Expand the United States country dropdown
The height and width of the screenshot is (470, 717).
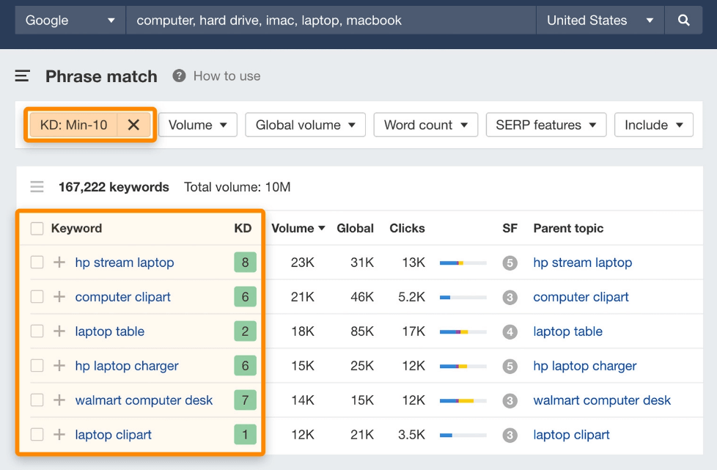[x=600, y=21]
